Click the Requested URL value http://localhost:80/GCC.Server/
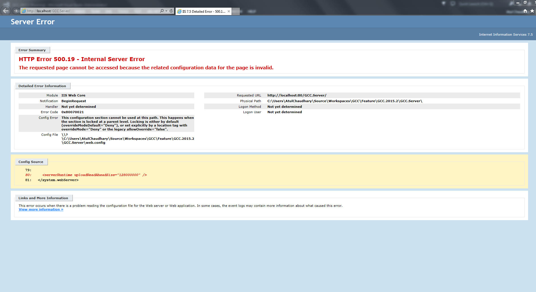 point(297,95)
